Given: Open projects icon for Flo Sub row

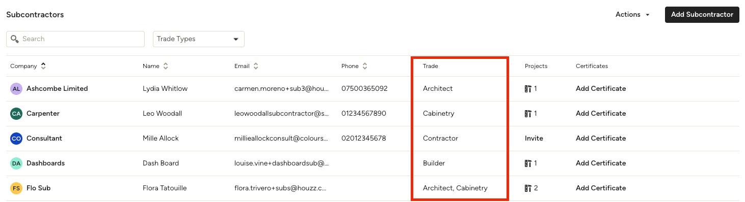Looking at the screenshot, I should (528, 188).
